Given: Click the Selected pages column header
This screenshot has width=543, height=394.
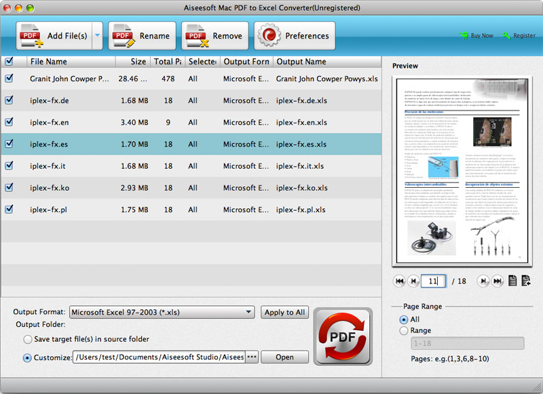Looking at the screenshot, I should pyautogui.click(x=203, y=62).
